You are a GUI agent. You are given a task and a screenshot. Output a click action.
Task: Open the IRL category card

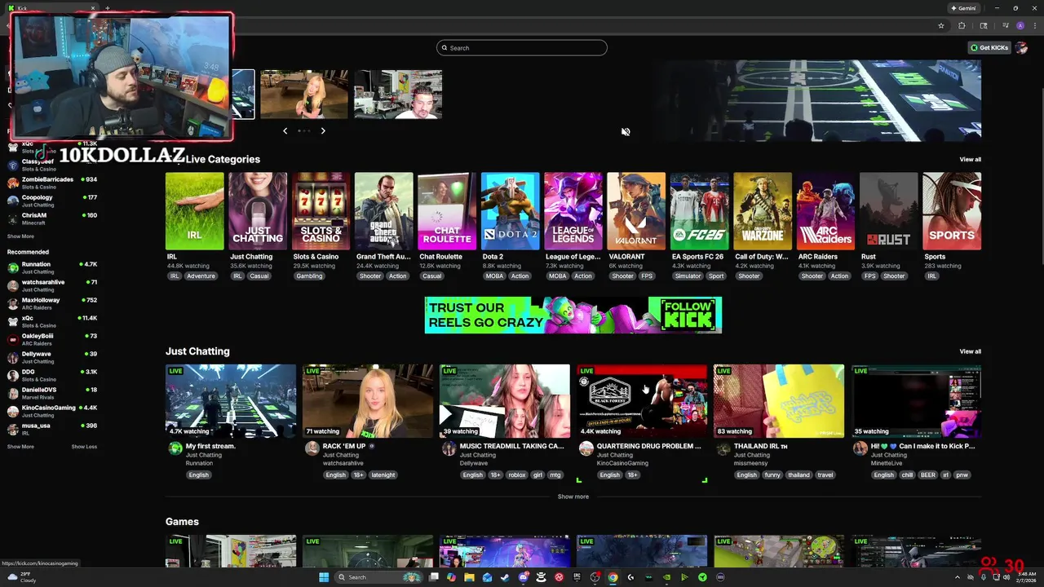click(x=194, y=211)
